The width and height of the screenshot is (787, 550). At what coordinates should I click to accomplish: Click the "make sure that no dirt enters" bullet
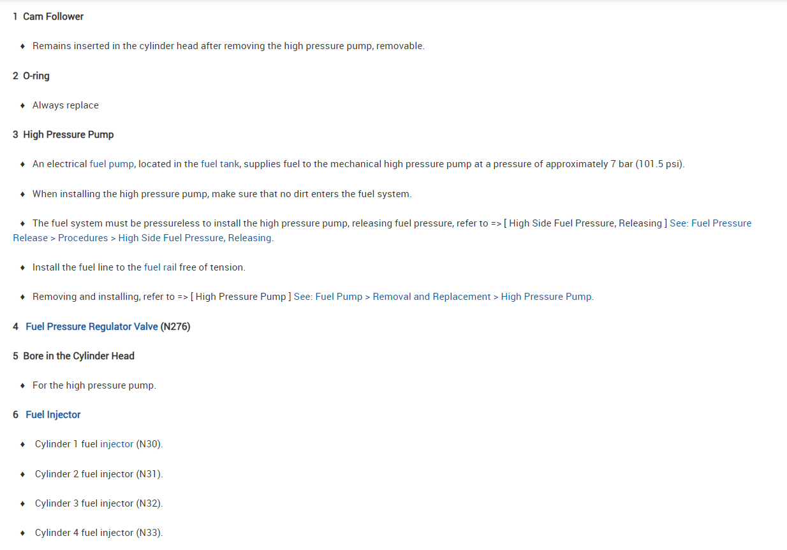[x=222, y=194]
